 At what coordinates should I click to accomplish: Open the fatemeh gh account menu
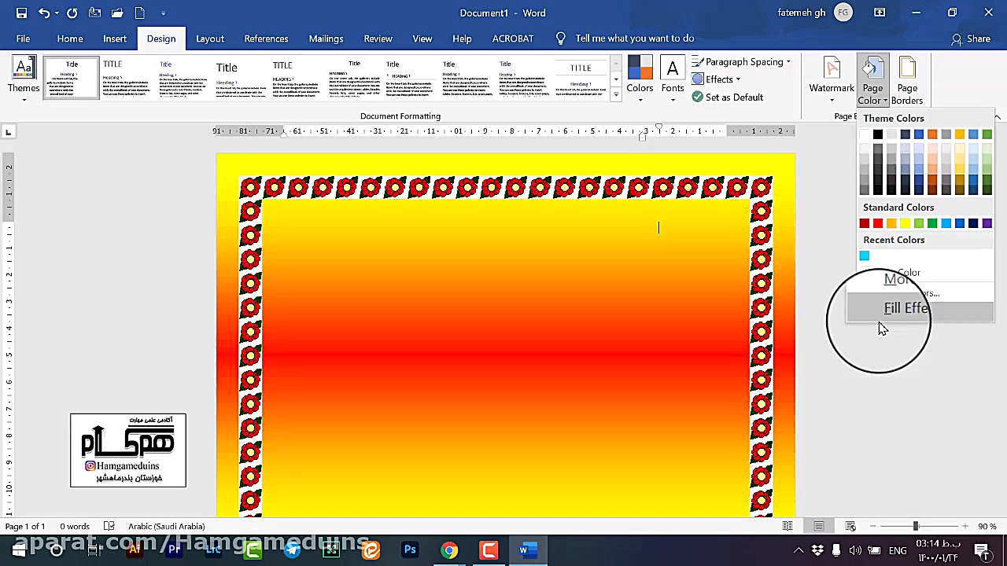click(x=813, y=13)
